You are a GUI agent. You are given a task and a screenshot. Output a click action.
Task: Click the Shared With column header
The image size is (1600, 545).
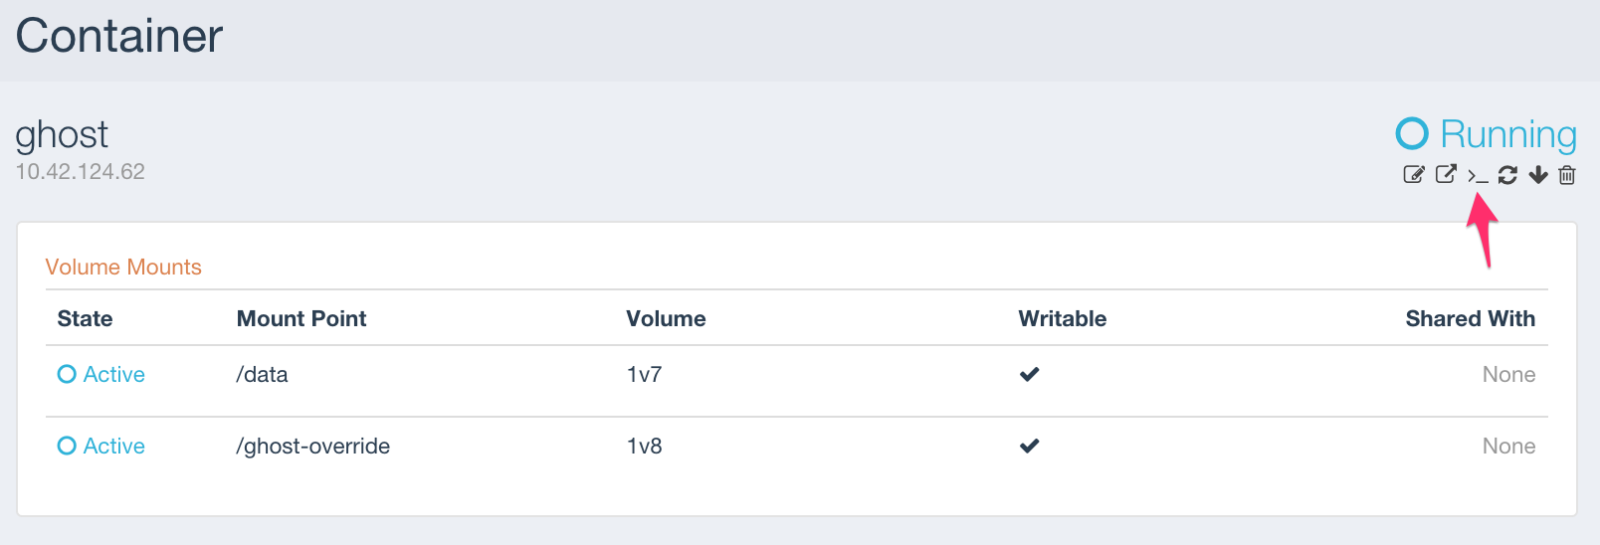(1471, 318)
